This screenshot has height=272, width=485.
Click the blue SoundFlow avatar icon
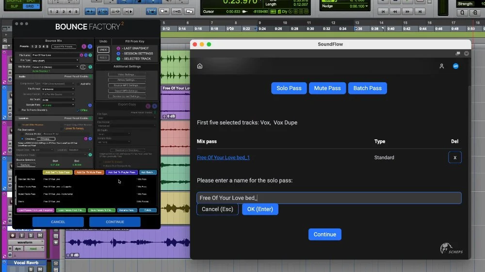(455, 66)
